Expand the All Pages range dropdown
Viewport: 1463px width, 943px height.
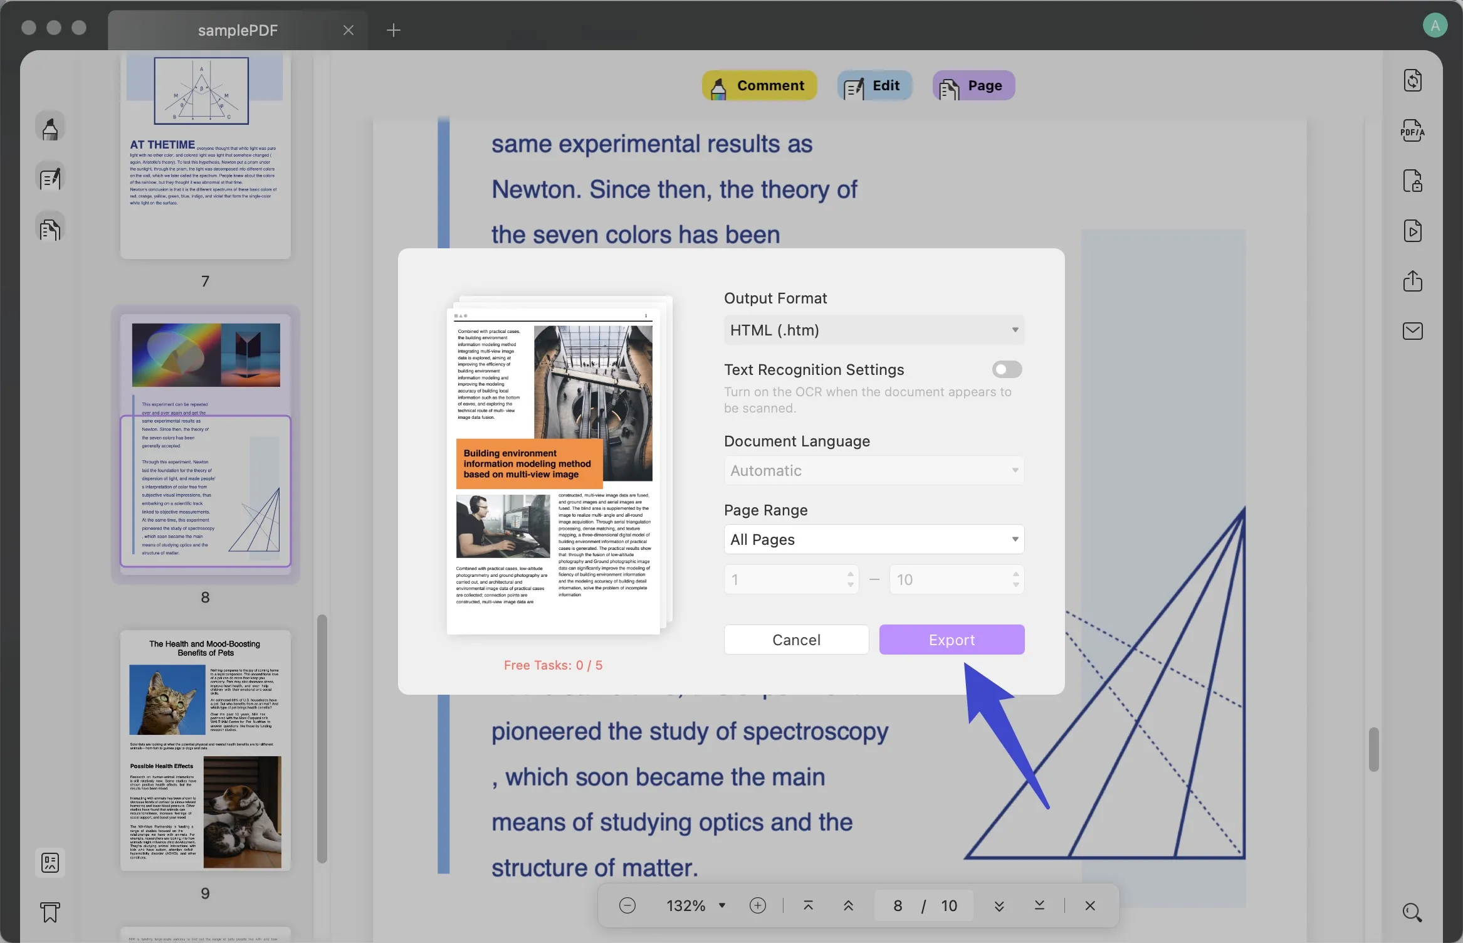tap(874, 540)
